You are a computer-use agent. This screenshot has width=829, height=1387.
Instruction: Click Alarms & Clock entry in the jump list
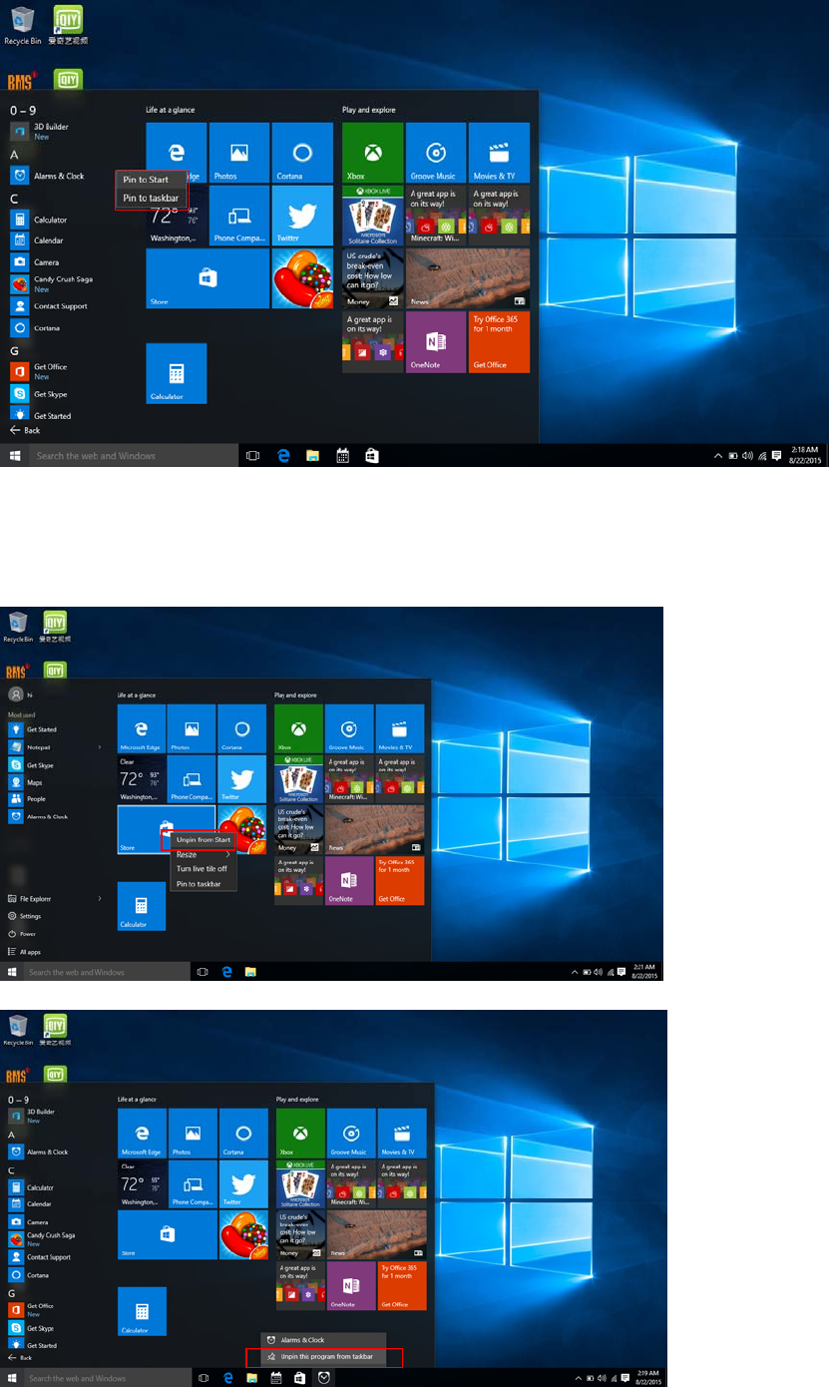coord(323,1340)
